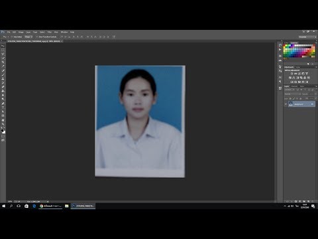Select the Lasso tool
Image resolution: width=318 pixels, height=239 pixels.
[3, 54]
